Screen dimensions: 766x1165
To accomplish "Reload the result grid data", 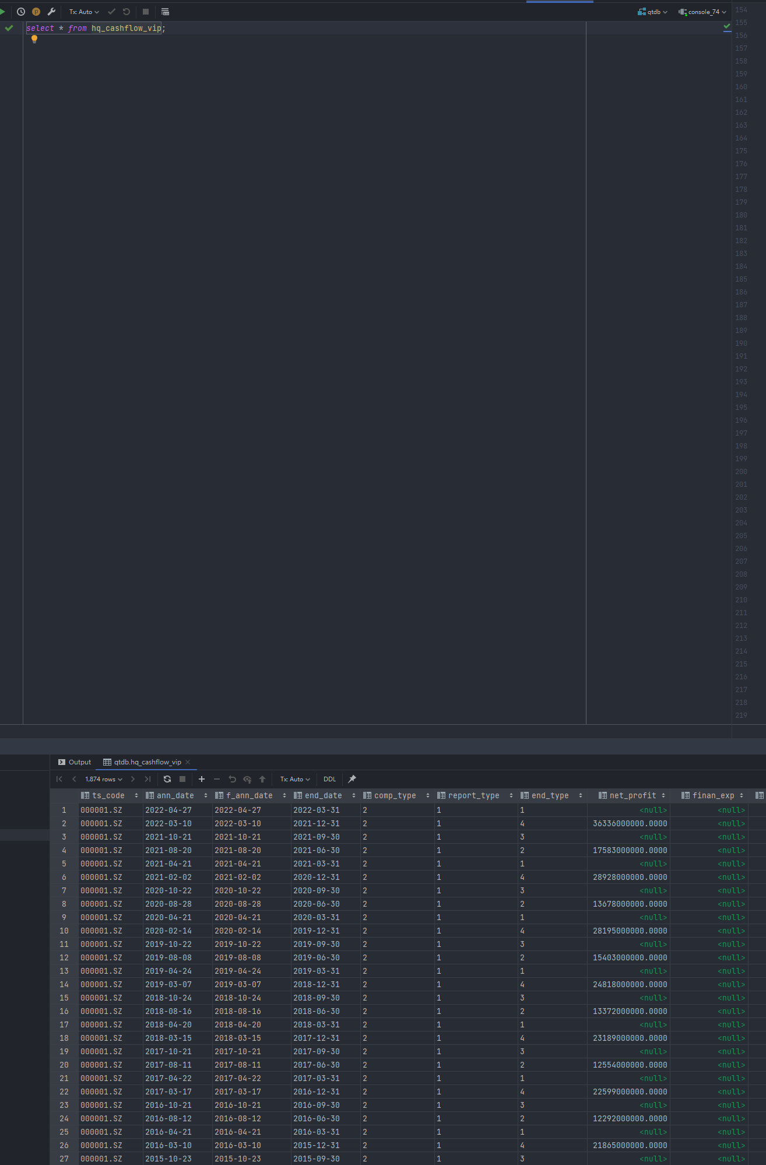I will click(x=167, y=779).
